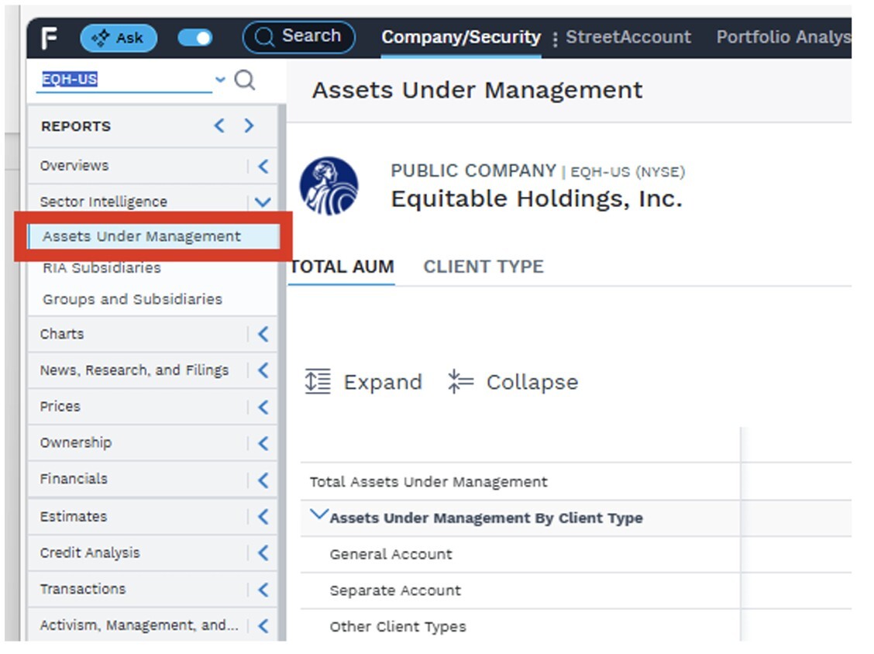Click the Transactions menu label
The height and width of the screenshot is (654, 874).
click(x=82, y=589)
